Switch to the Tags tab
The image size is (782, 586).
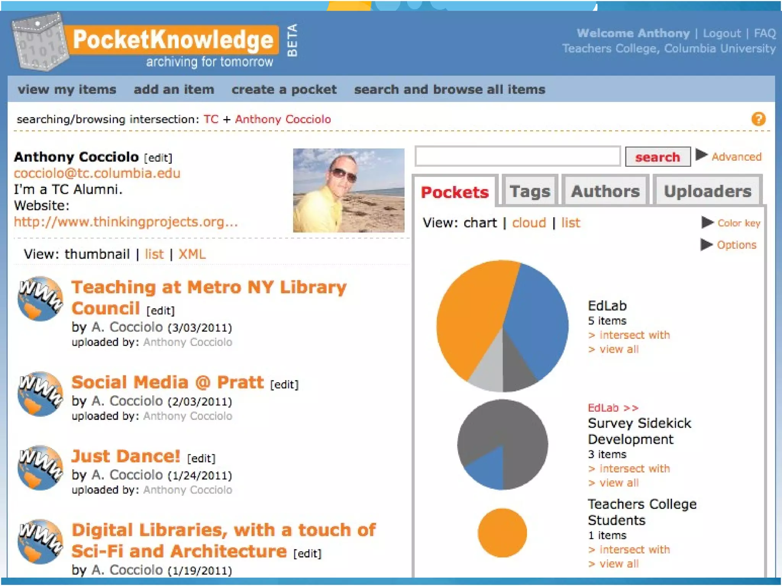tap(530, 191)
